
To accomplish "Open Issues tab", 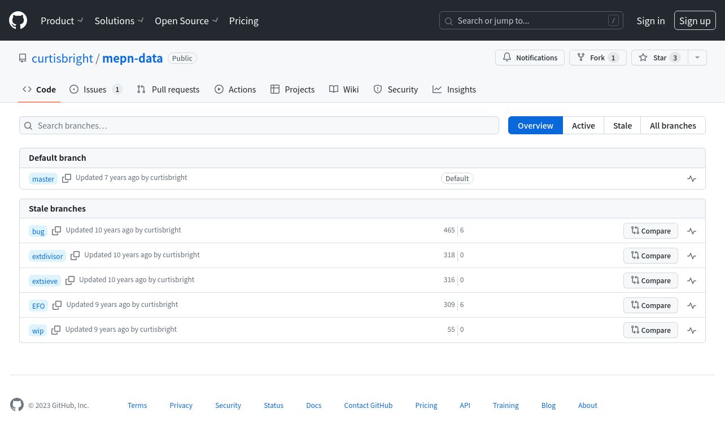I will tap(96, 89).
